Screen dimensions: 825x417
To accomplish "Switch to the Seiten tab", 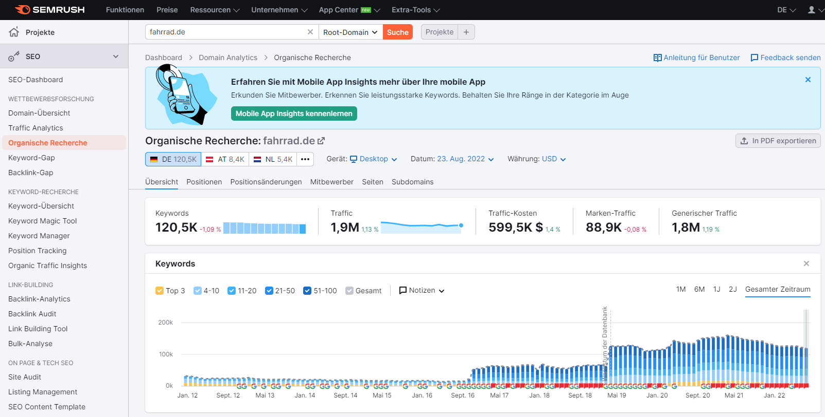I will pos(373,182).
